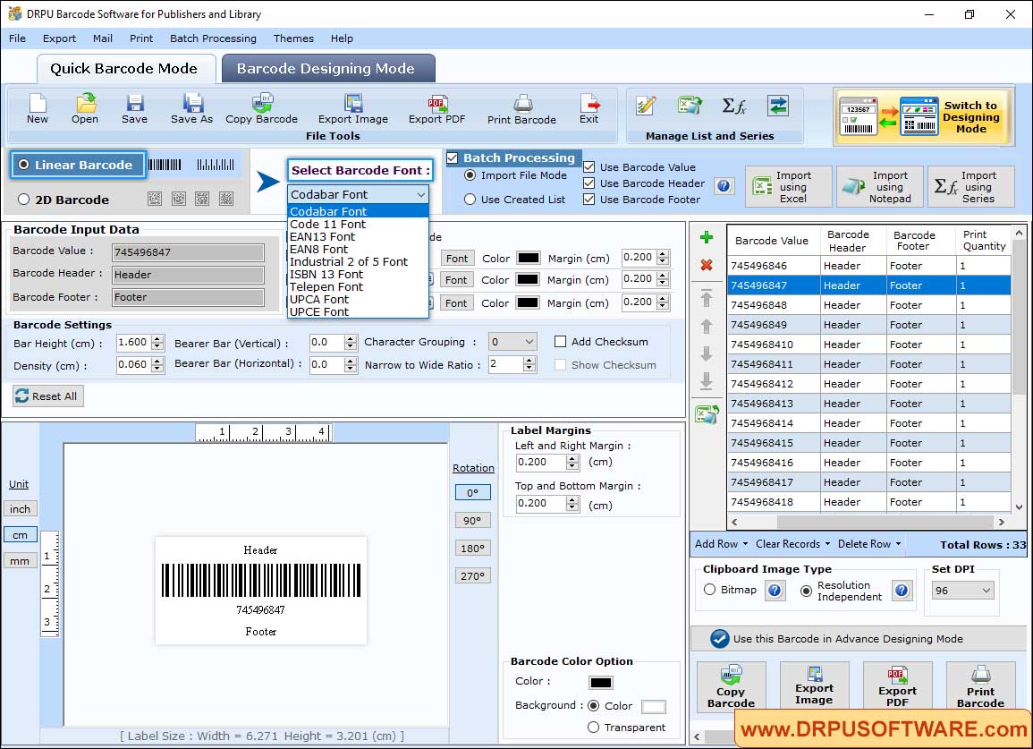Click the Save As icon
This screenshot has height=749, width=1033.
(191, 109)
